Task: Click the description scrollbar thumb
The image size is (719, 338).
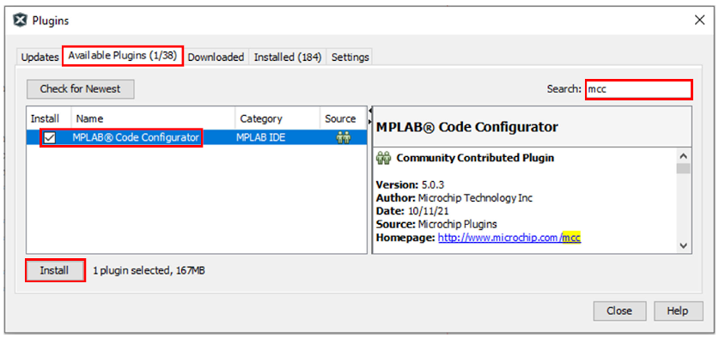Action: pyautogui.click(x=683, y=168)
